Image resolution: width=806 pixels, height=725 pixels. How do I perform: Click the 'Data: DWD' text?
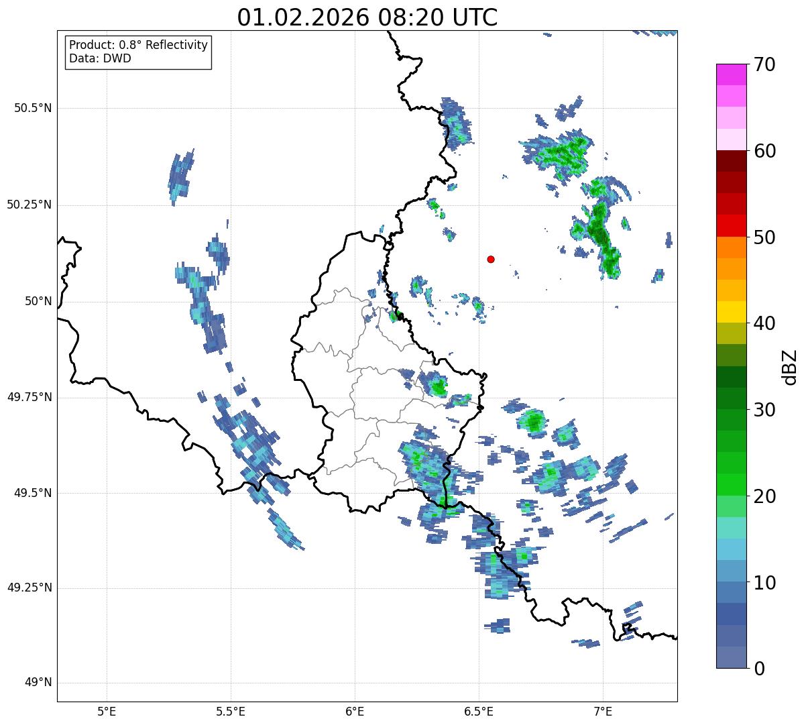[x=100, y=58]
